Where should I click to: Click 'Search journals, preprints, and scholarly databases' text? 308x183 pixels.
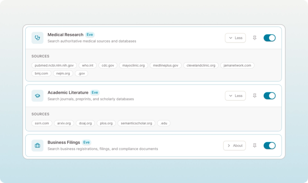pos(91,99)
